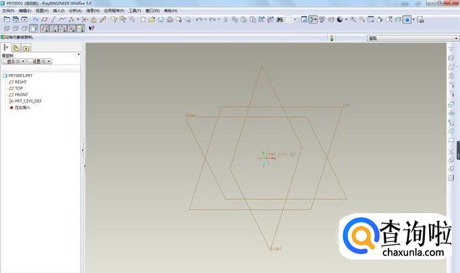Select the datum plane tool

tap(45, 19)
